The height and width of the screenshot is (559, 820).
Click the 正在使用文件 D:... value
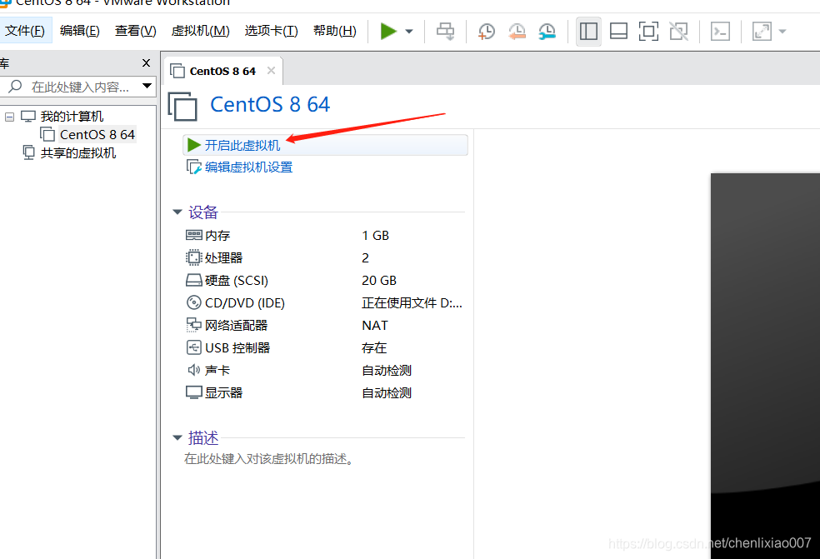pyautogui.click(x=412, y=302)
